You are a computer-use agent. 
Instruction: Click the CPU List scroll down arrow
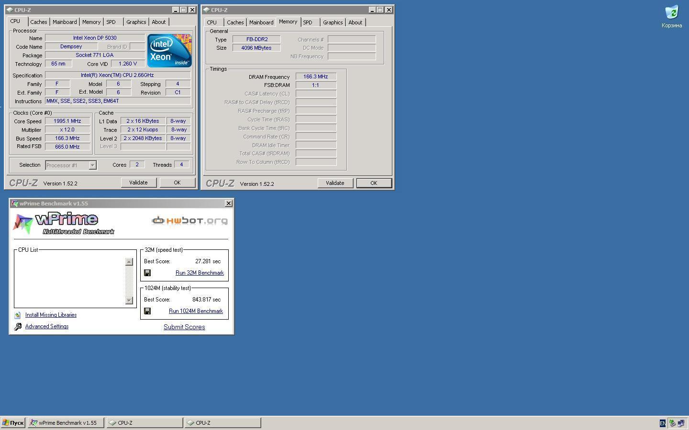point(129,300)
